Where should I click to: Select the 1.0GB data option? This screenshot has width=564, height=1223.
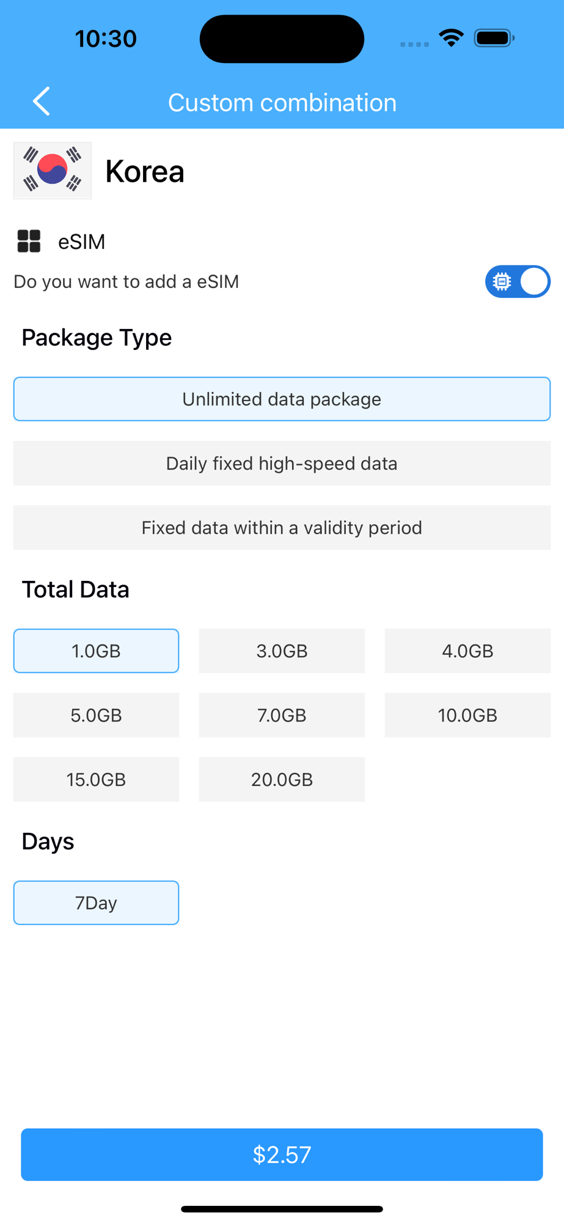(x=96, y=651)
